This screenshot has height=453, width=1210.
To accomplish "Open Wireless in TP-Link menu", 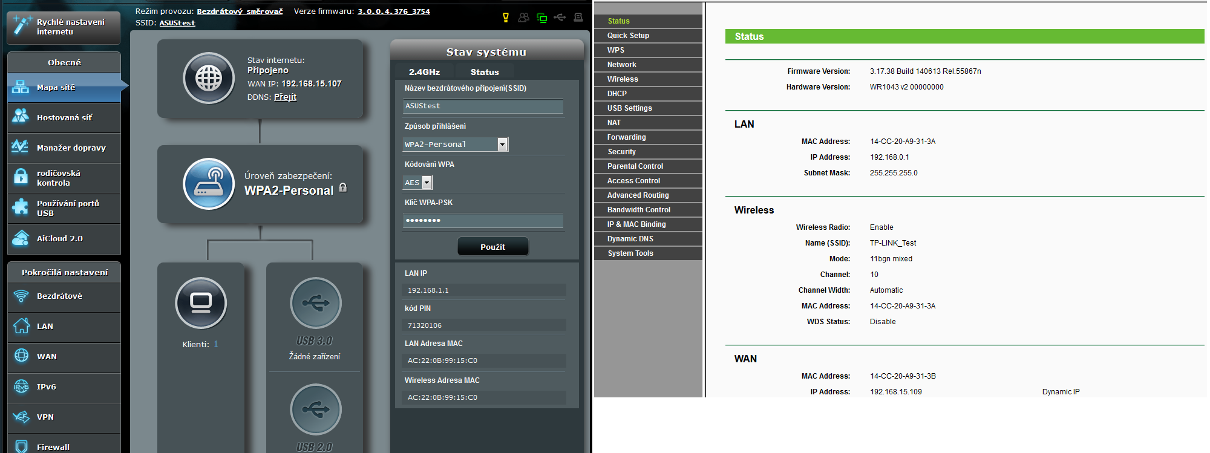I will [x=623, y=79].
